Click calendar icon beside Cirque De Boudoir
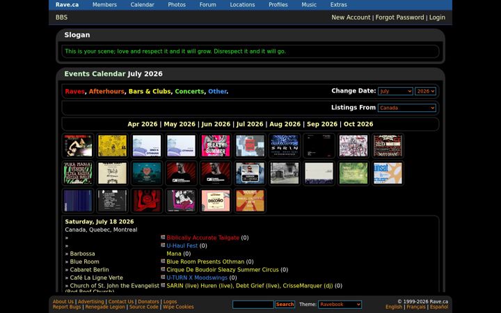This screenshot has width=501, height=313. pos(163,269)
